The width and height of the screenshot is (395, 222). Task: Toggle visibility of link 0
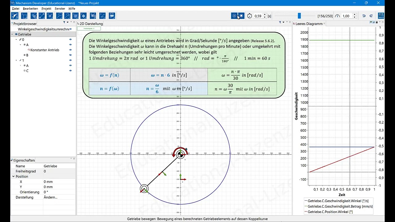click(70, 39)
